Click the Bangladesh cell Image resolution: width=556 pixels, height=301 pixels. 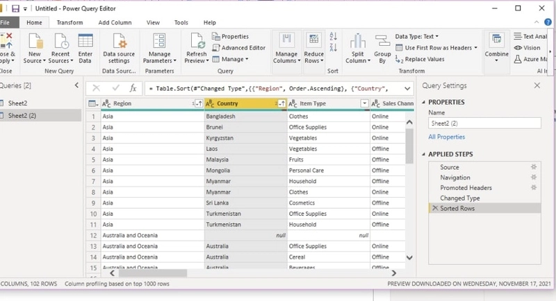(x=246, y=117)
